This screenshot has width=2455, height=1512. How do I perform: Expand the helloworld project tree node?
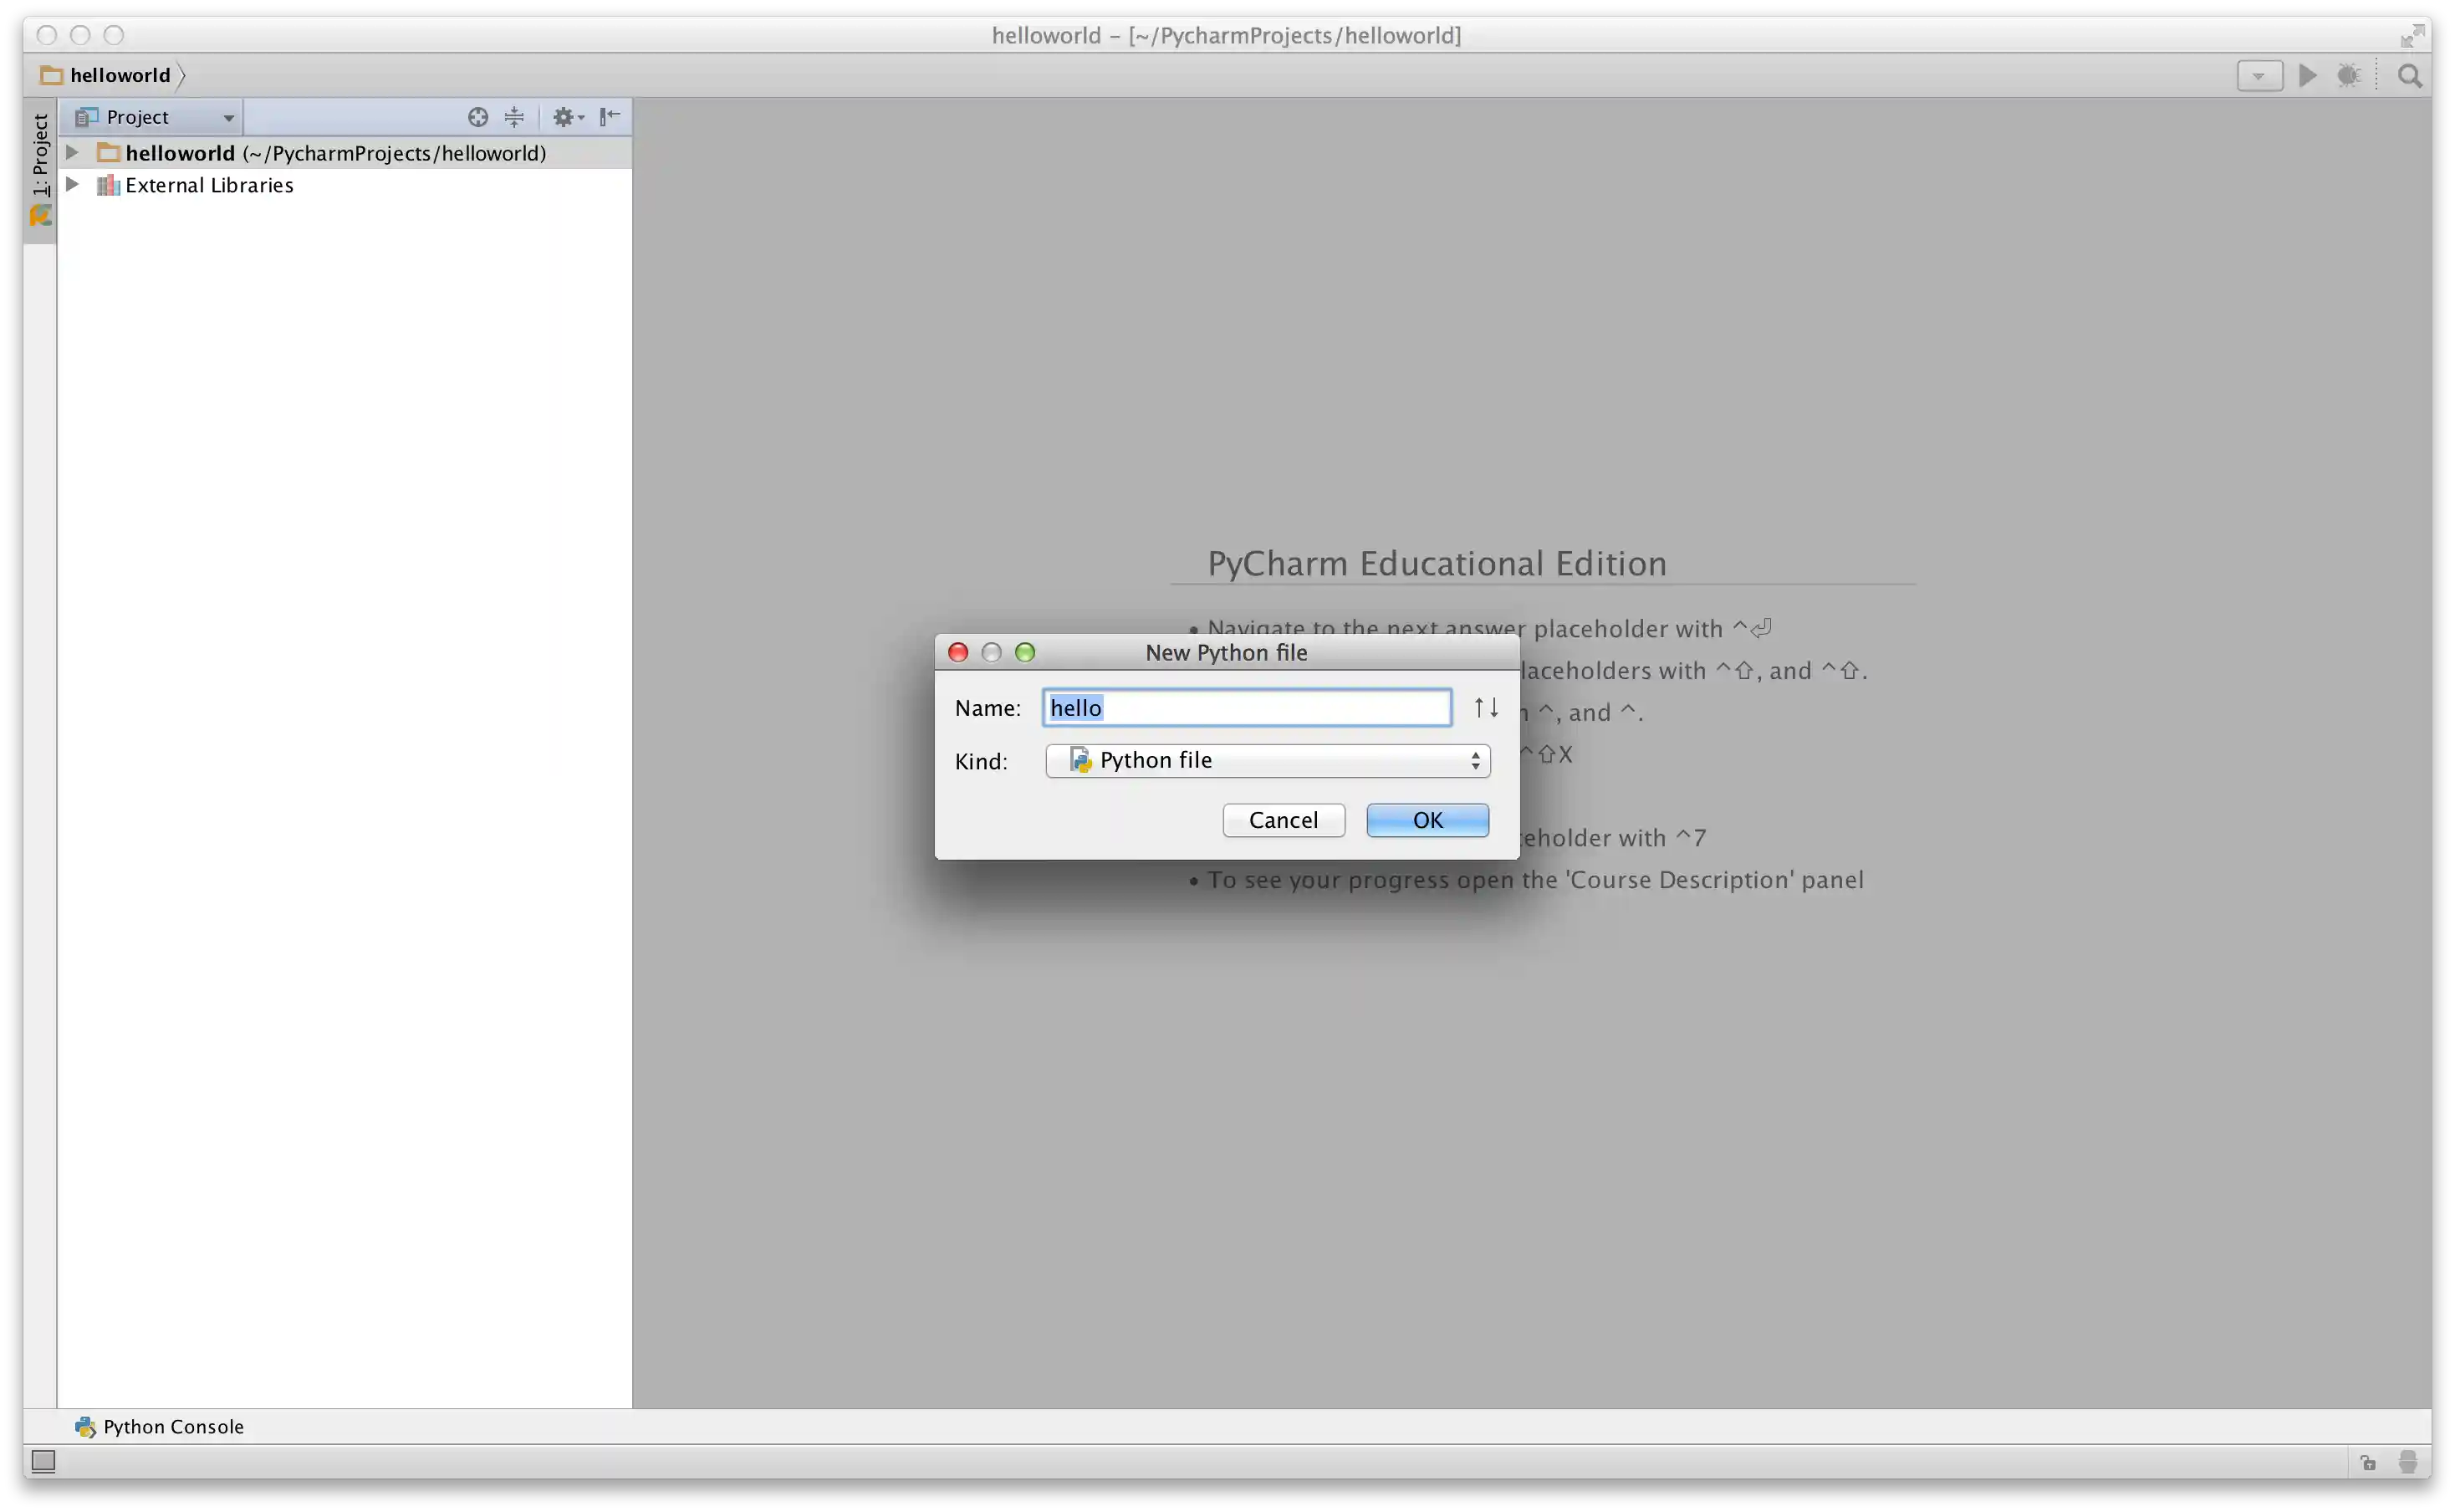click(71, 152)
